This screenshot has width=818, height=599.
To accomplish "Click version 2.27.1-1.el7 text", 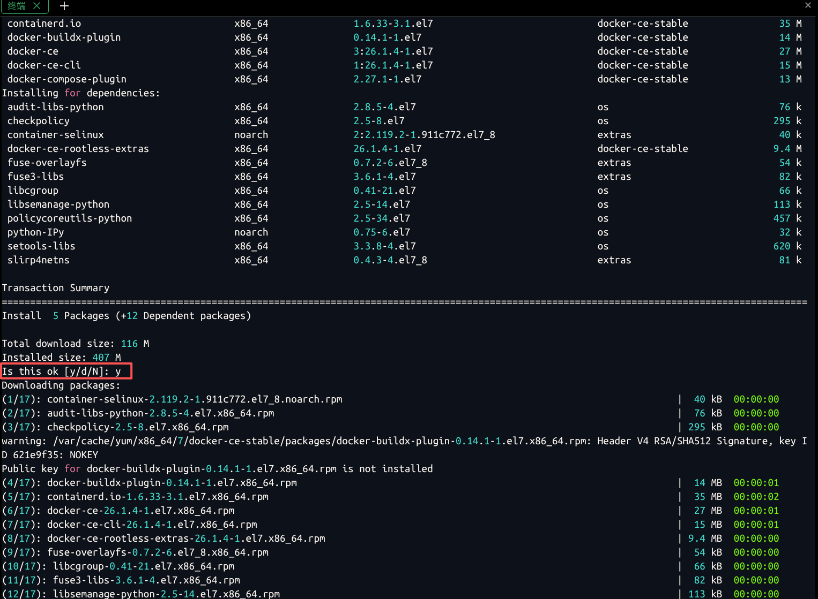I will point(387,79).
